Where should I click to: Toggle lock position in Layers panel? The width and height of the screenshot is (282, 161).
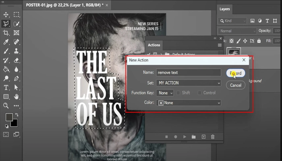245,41
